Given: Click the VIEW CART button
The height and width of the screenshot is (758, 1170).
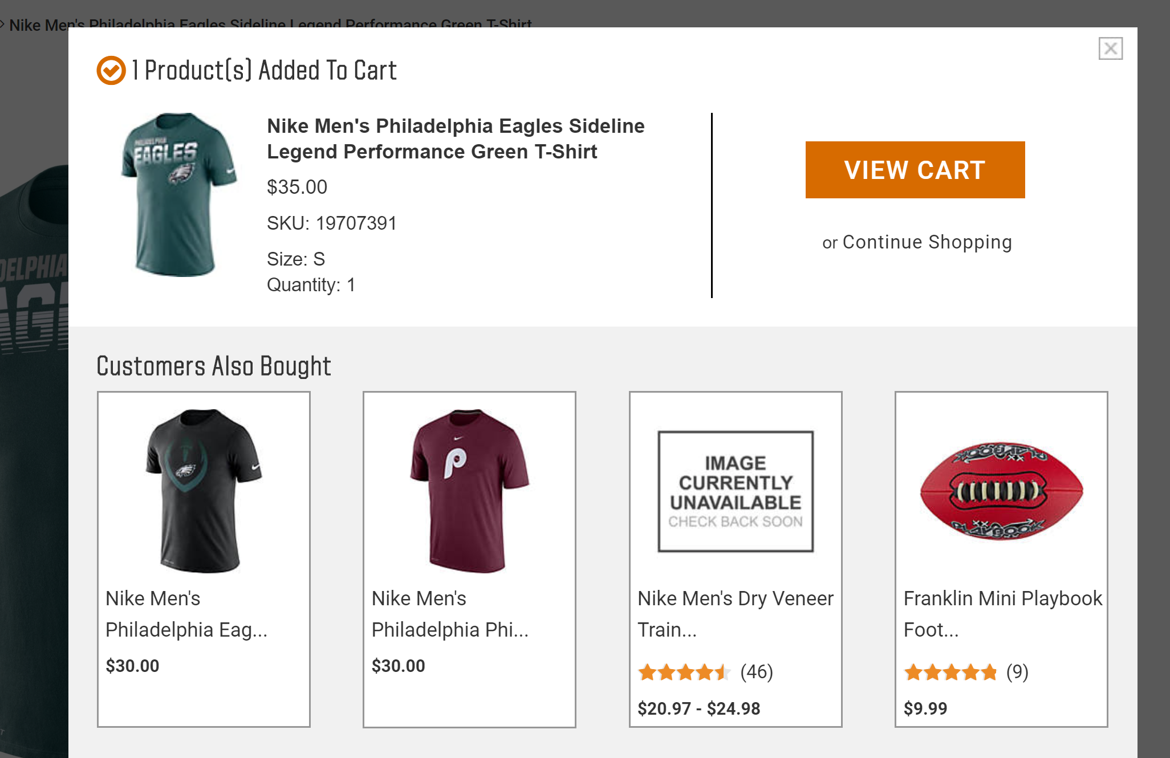Looking at the screenshot, I should [915, 169].
